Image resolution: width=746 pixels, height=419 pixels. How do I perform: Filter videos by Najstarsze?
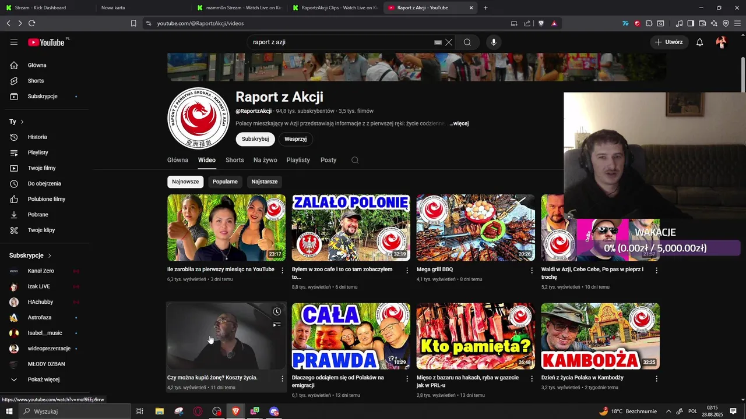[x=265, y=182]
